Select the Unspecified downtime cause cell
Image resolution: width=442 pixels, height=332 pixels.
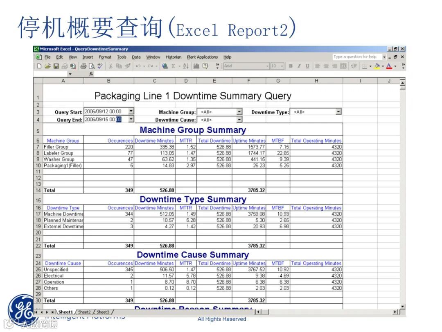[63, 270]
